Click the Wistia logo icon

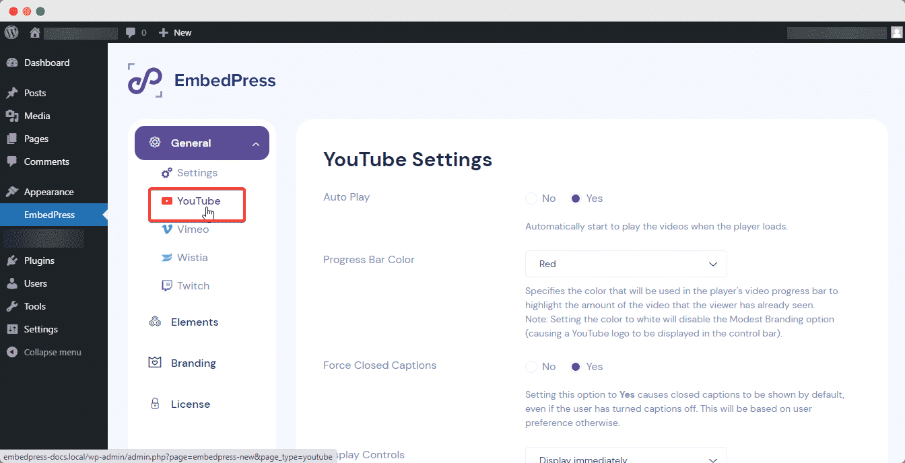point(167,258)
